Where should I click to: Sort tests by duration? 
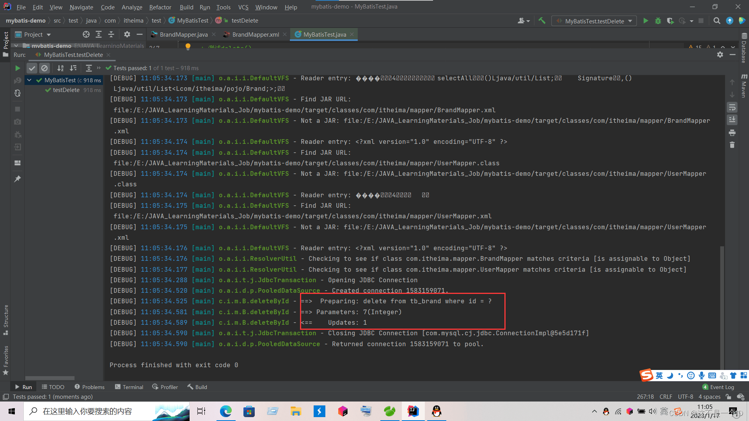73,68
